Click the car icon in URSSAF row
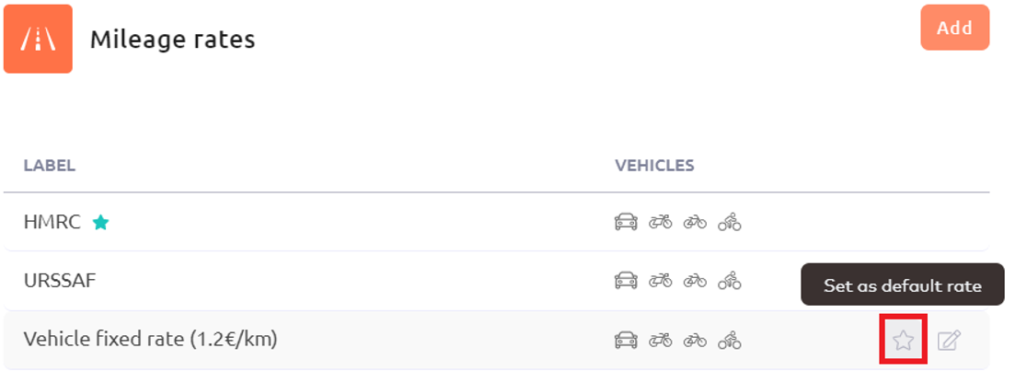This screenshot has width=1027, height=383. 626,281
